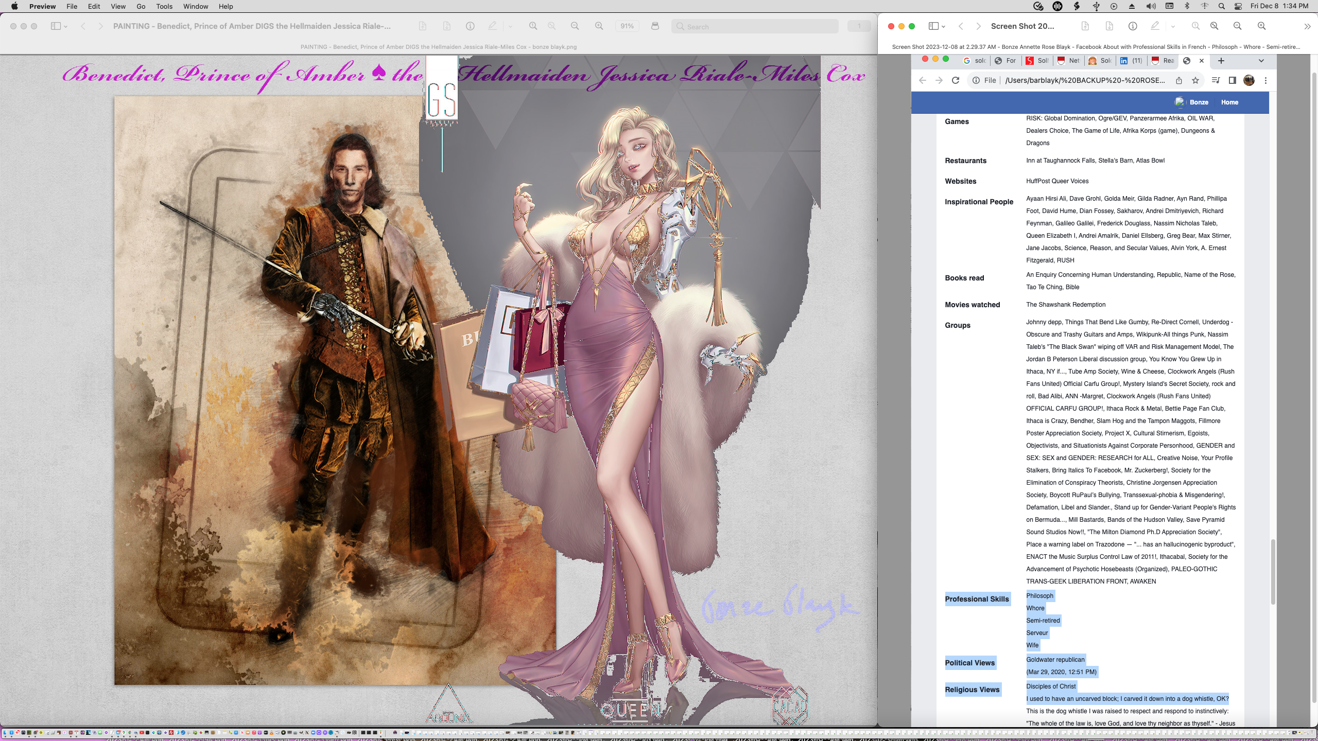
Task: Go forward in the Screen Shot window
Action: click(978, 26)
